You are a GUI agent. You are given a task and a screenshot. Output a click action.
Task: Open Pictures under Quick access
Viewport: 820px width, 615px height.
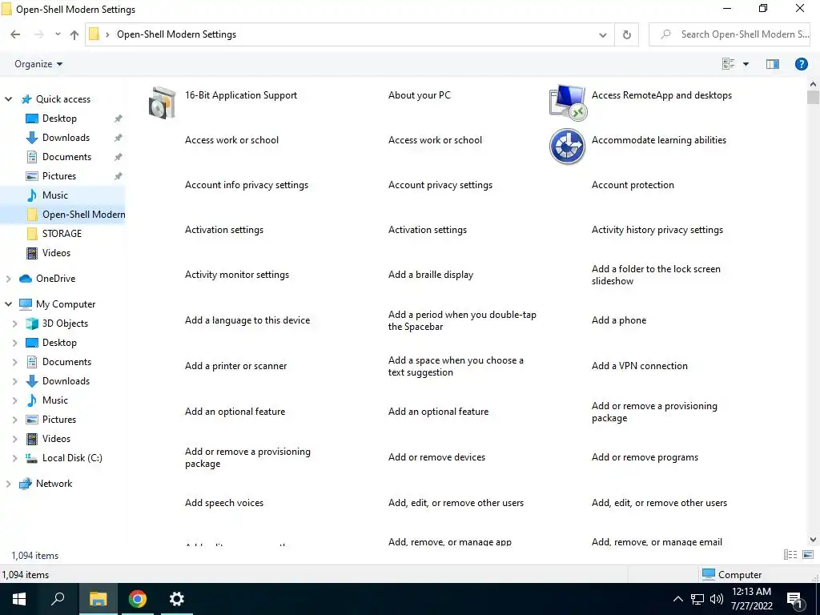(x=59, y=176)
